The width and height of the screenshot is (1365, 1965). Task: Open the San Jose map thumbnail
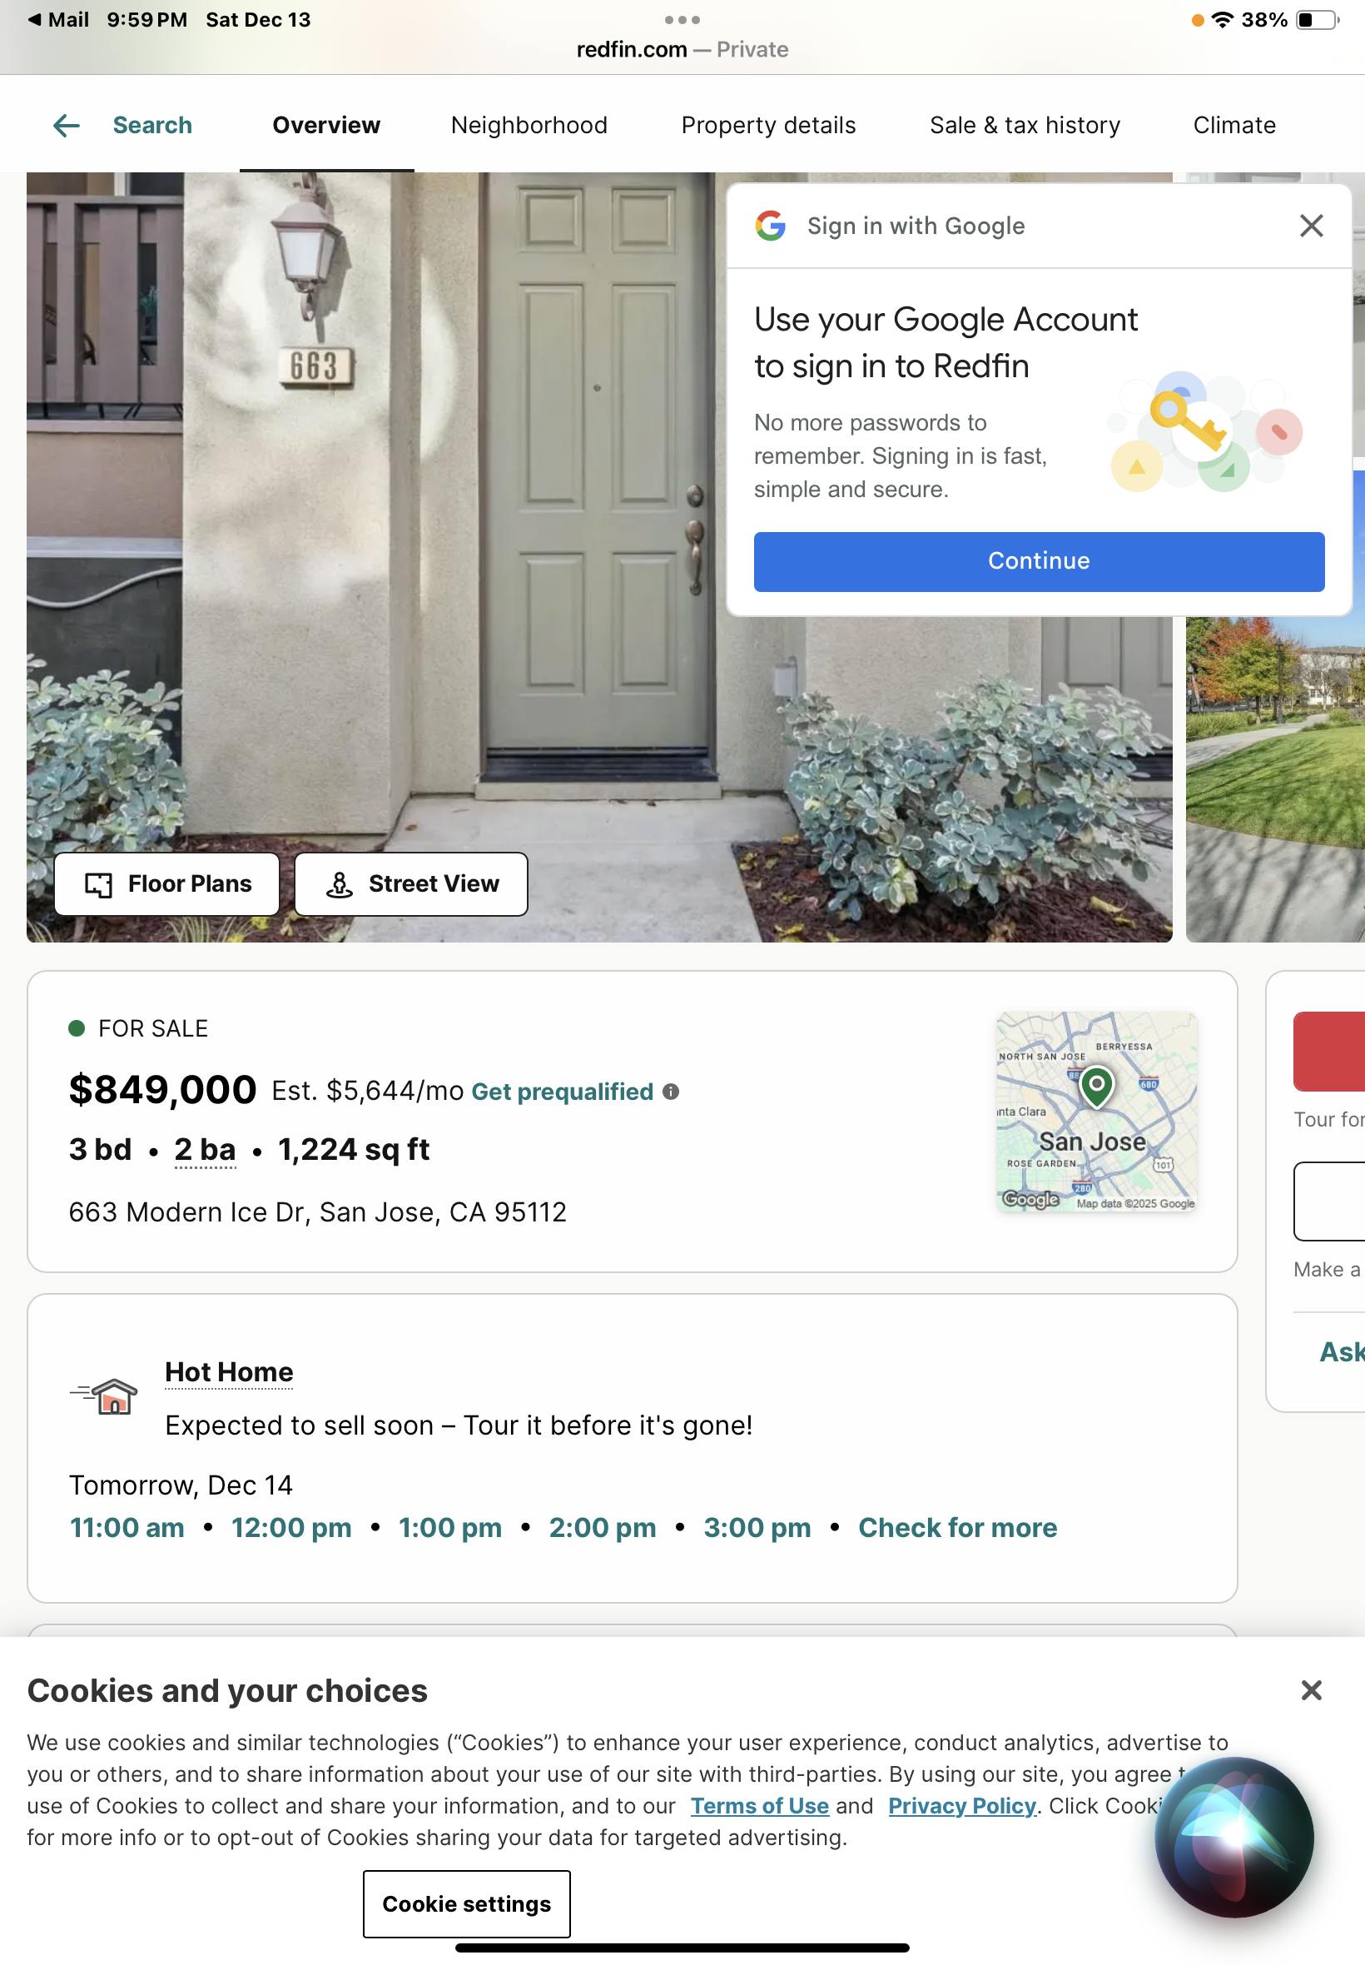(x=1096, y=1112)
